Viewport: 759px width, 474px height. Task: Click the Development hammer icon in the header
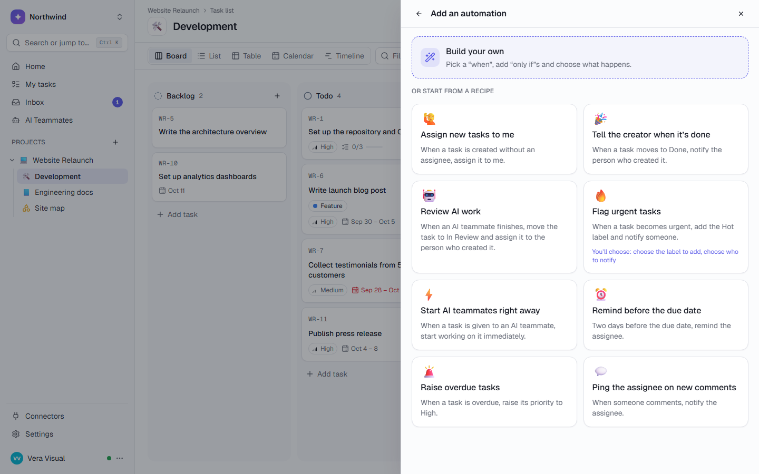point(157,26)
